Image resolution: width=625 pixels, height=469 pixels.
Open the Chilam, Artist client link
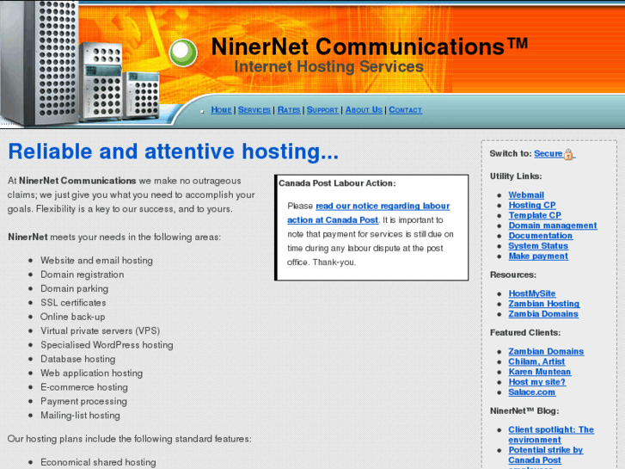click(x=536, y=361)
